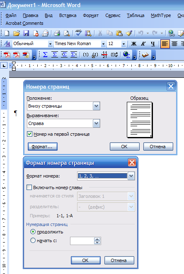Viewport: 184px width, 274px height.
Task: Center the text alignment
Action: pyautogui.click(x=174, y=43)
